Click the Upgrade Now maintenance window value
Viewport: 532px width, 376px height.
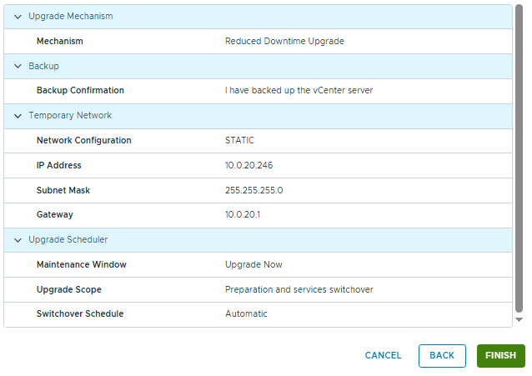[253, 265]
